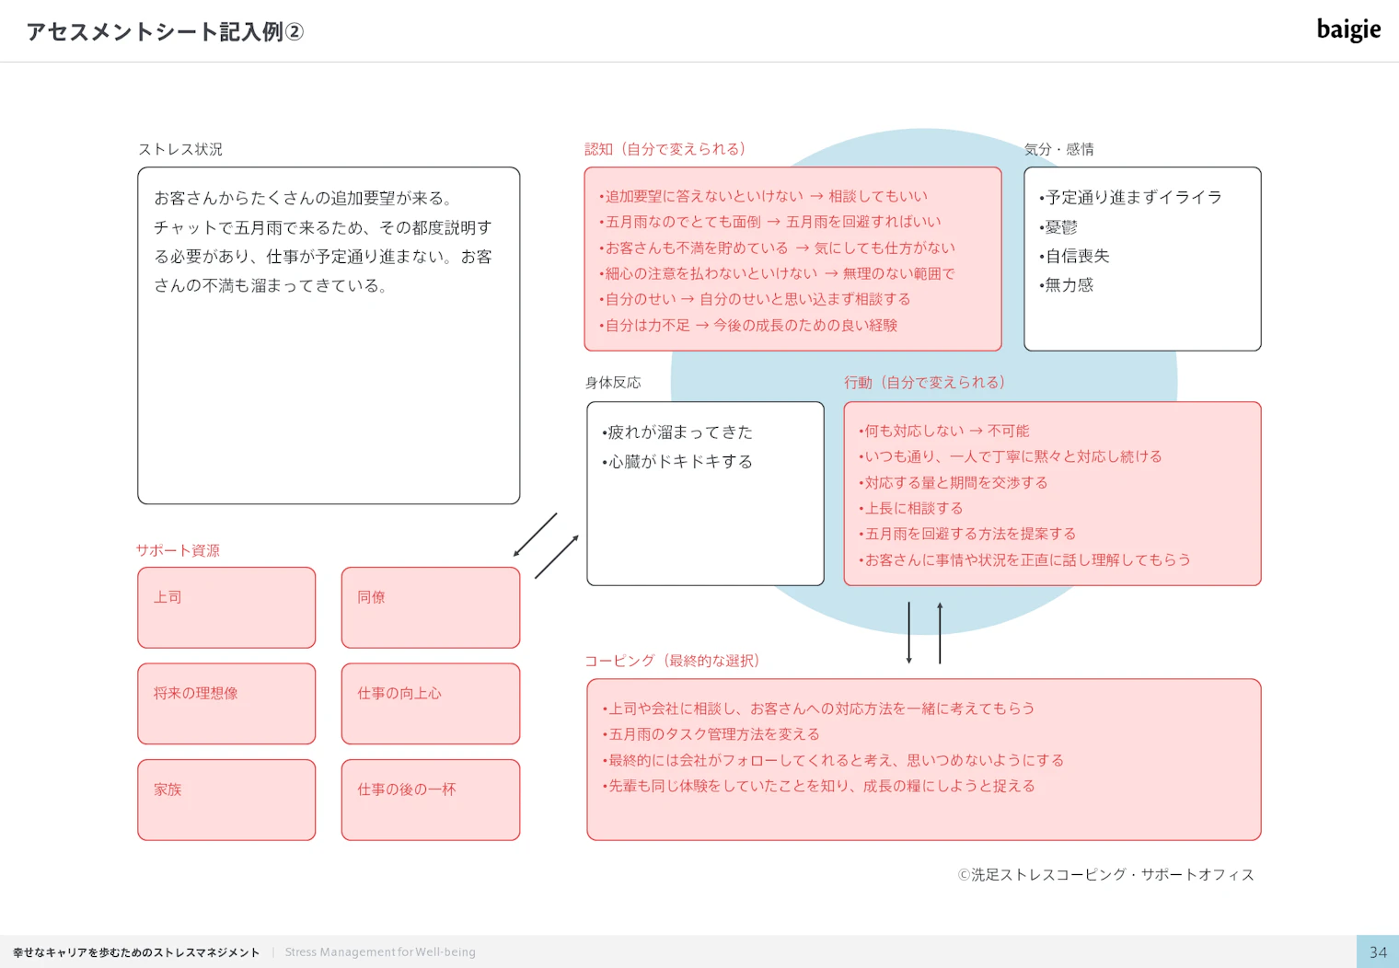Screen dimensions: 1399x968
Task: Click the line お客さんも不満を貯めている → 気にしても仕方がない
Action: [777, 248]
